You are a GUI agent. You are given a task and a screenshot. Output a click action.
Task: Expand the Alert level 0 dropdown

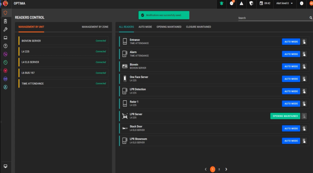(285, 3)
